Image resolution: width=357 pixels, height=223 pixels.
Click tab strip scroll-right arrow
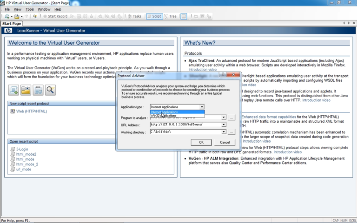pyautogui.click(x=349, y=23)
